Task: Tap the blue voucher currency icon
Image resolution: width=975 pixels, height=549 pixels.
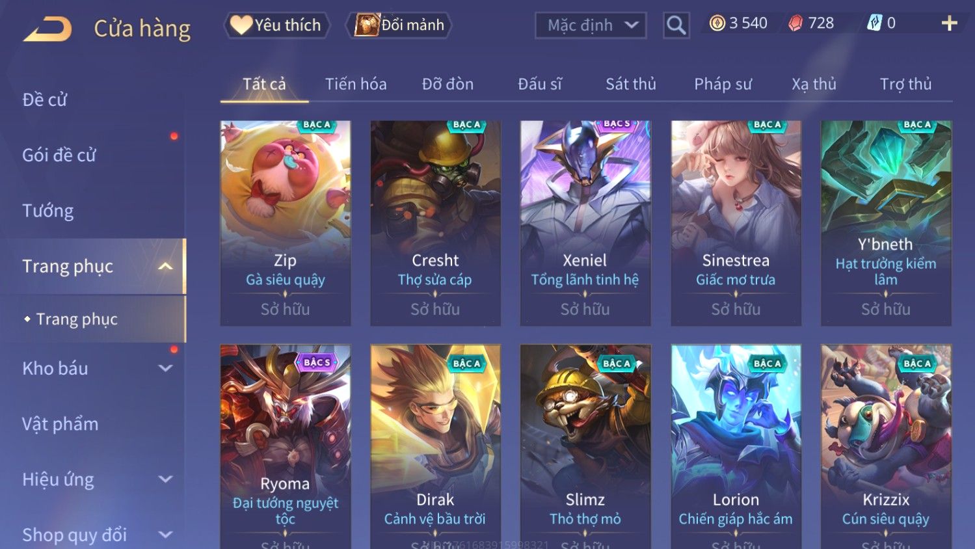Action: 874,23
